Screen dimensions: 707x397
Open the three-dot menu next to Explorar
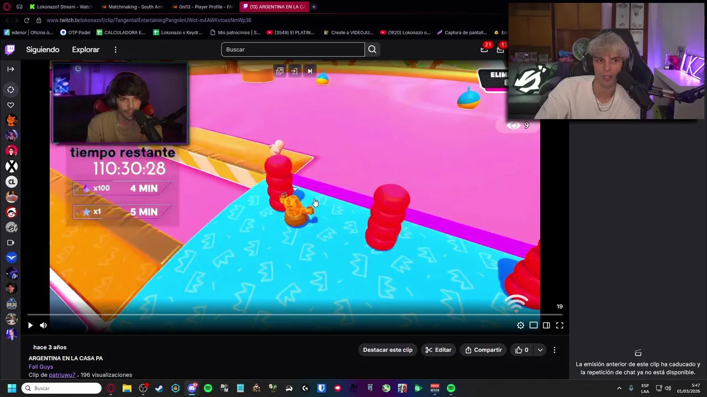115,50
